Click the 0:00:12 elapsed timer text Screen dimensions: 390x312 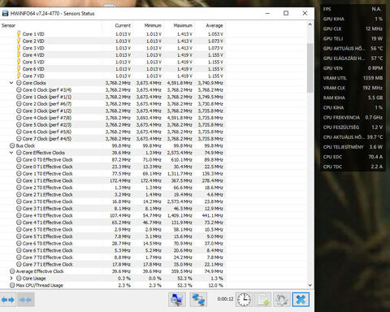225,299
